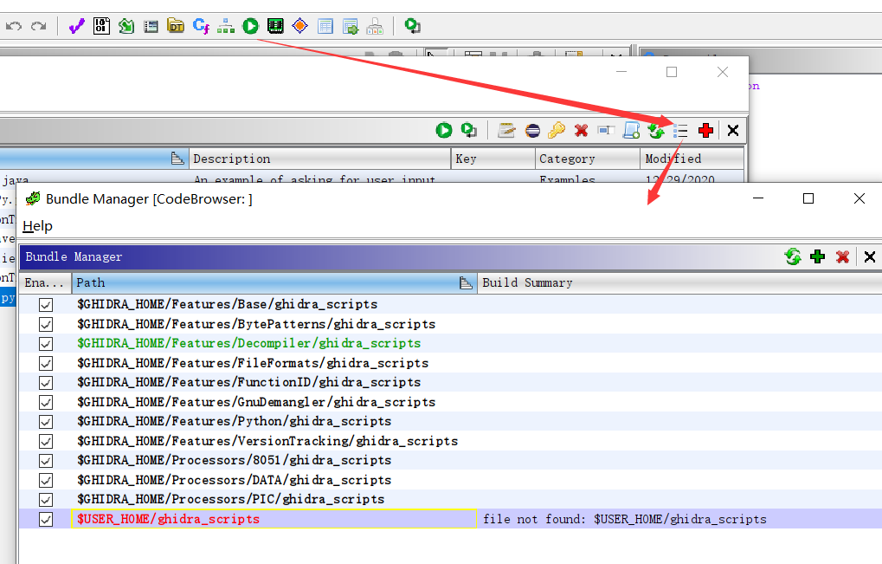
Task: Close the Script Manager panel with black X
Action: (733, 131)
